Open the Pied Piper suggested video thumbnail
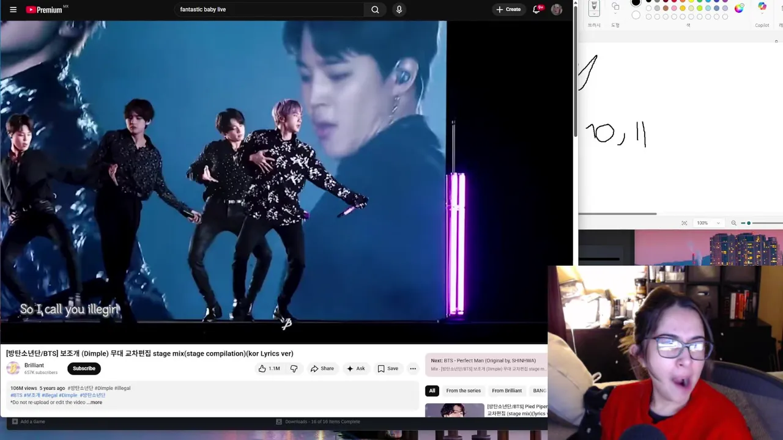The width and height of the screenshot is (783, 440). point(455,410)
